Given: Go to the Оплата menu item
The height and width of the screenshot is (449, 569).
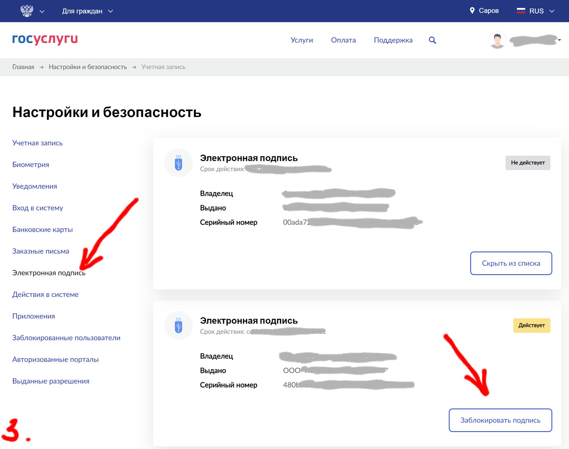Looking at the screenshot, I should pyautogui.click(x=343, y=40).
